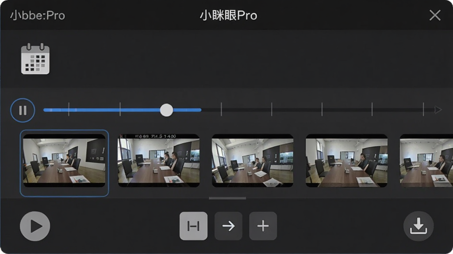Screen dimensions: 453x254
Task: Open the calendar date picker icon
Action: (x=35, y=59)
